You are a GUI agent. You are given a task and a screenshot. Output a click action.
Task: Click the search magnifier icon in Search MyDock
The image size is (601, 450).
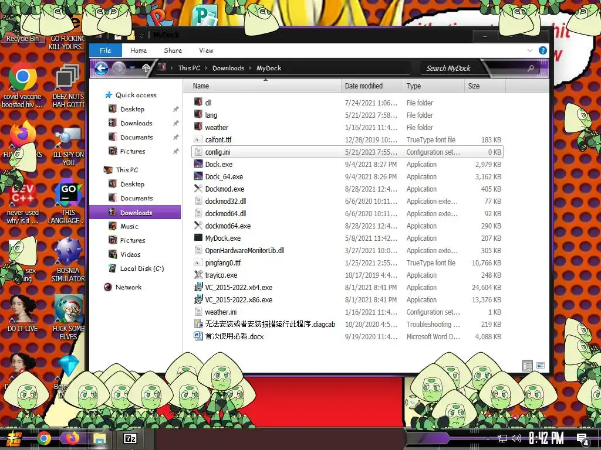(531, 68)
